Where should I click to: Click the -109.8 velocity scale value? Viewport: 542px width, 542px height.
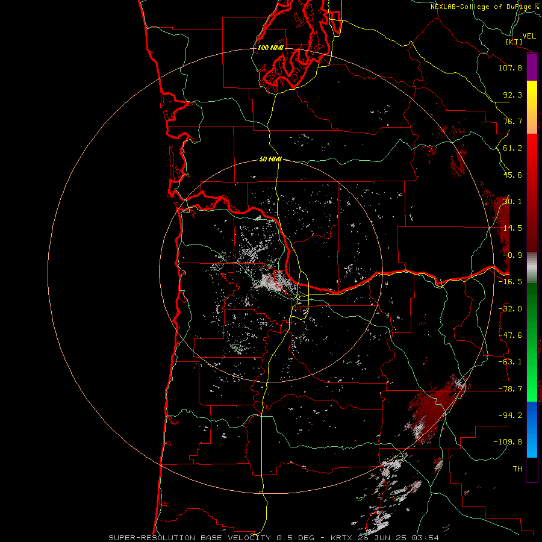click(x=508, y=442)
